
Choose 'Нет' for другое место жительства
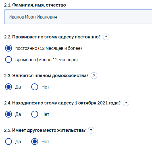click(35, 141)
